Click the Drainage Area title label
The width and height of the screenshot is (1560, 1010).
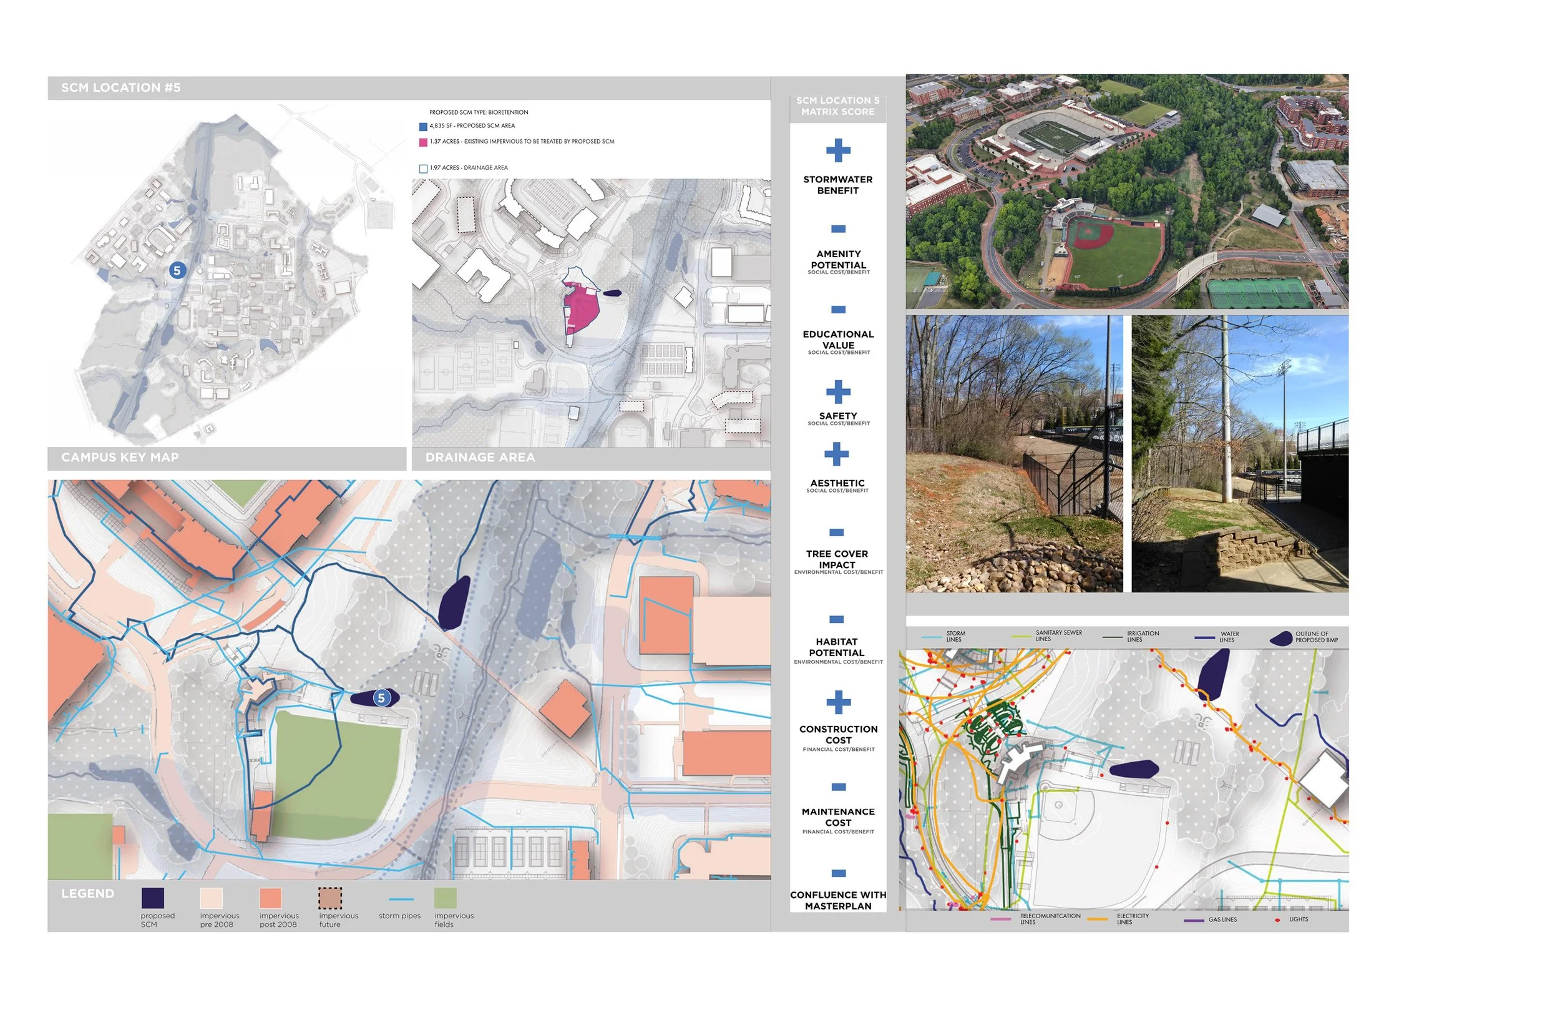tap(480, 458)
